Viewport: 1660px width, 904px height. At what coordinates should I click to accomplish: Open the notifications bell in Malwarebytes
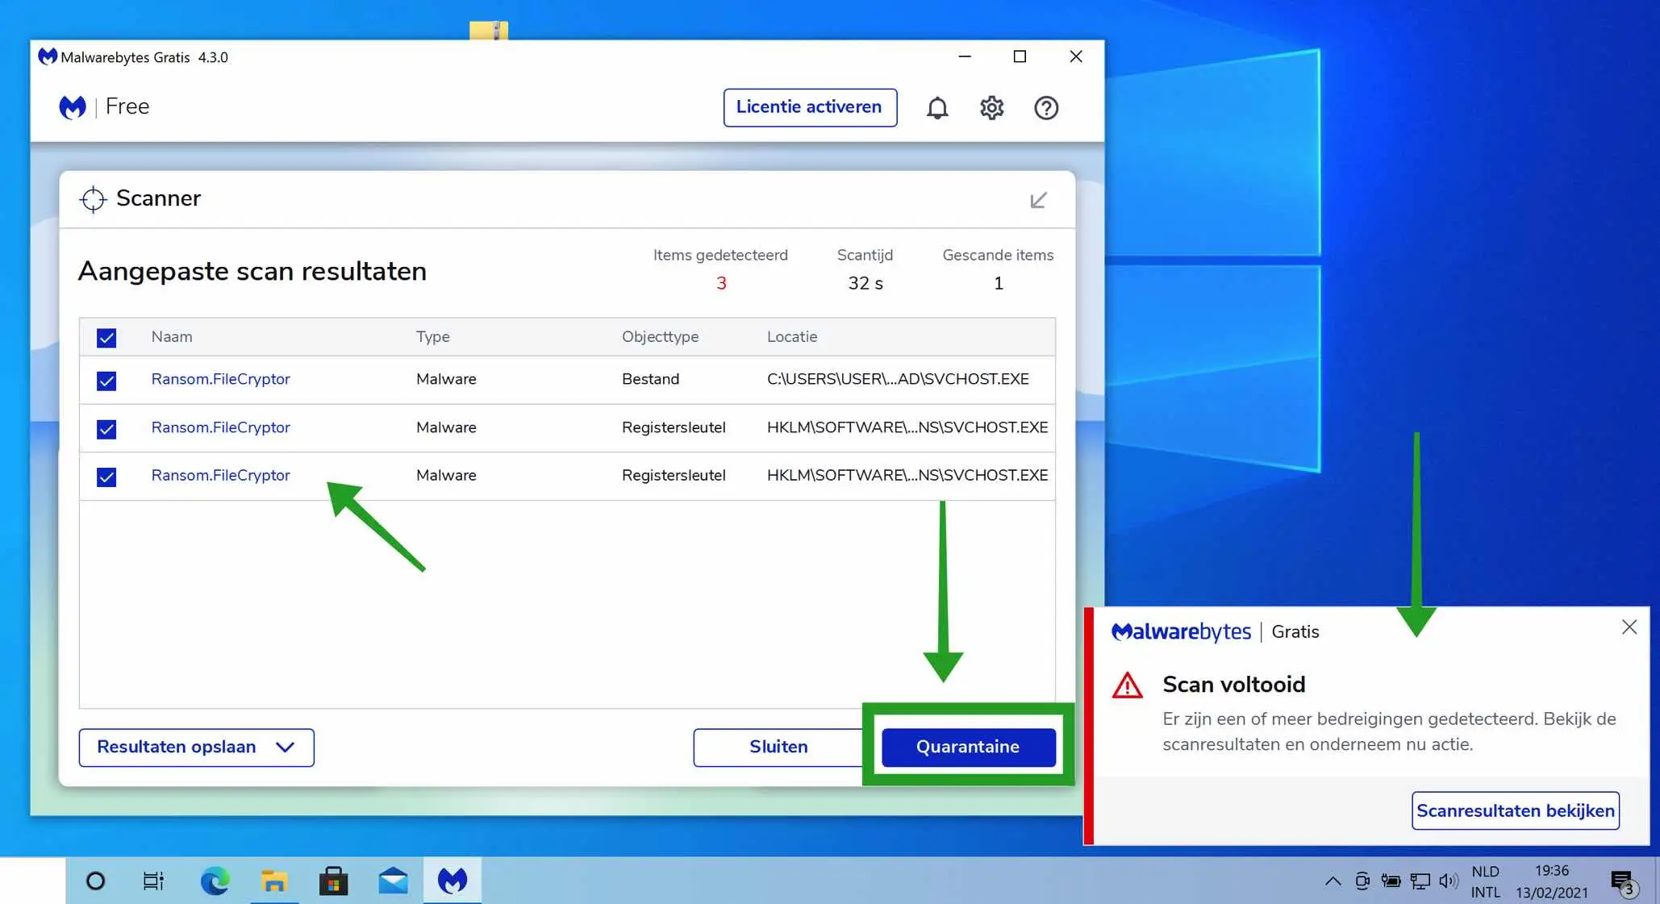pos(936,107)
